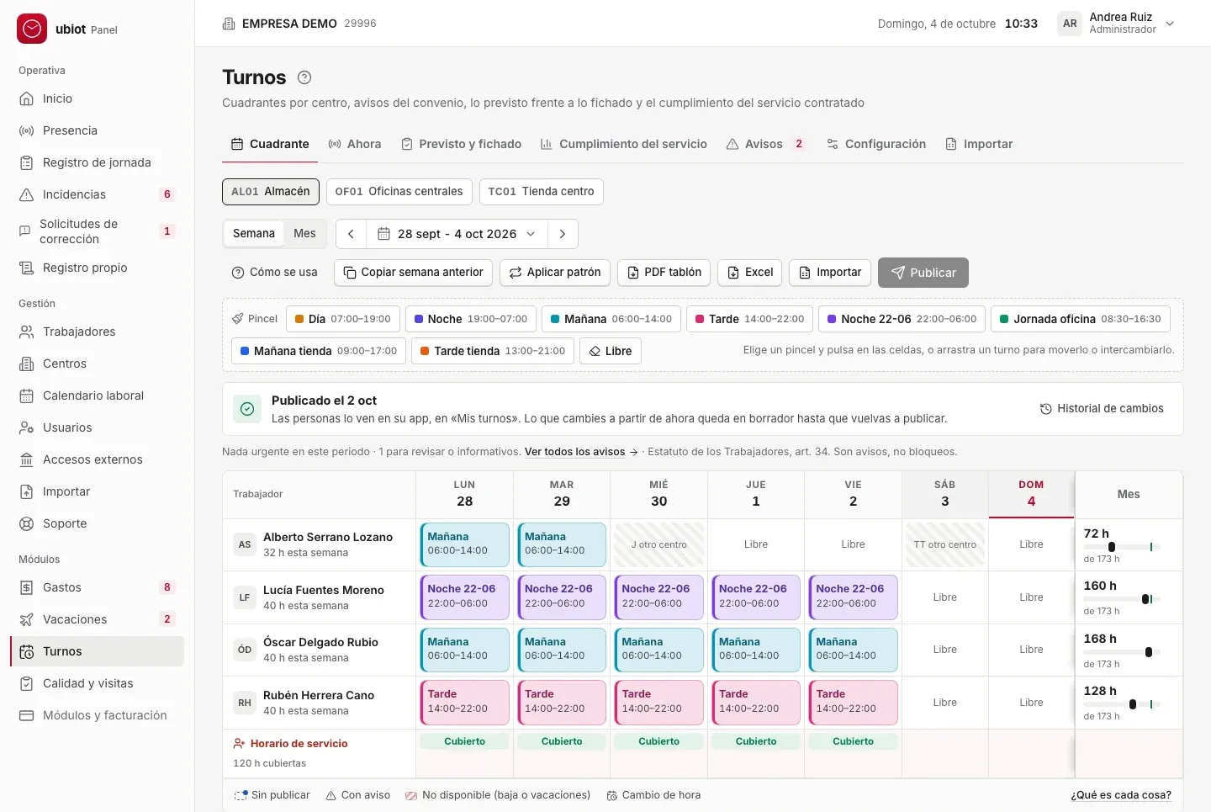This screenshot has width=1211, height=812.
Task: Open Incidencias in the sidebar
Action: (97, 194)
